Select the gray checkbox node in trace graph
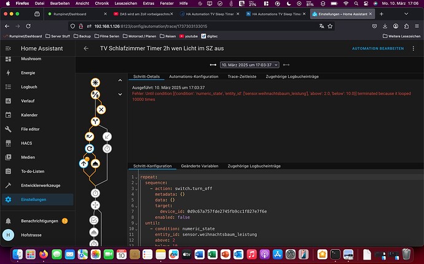 tap(94, 220)
